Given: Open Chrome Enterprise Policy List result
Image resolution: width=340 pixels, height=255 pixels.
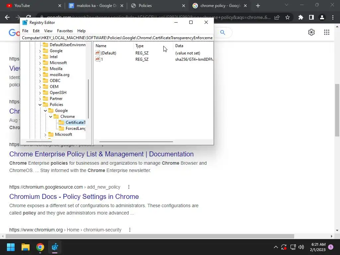Looking at the screenshot, I should 101,154.
